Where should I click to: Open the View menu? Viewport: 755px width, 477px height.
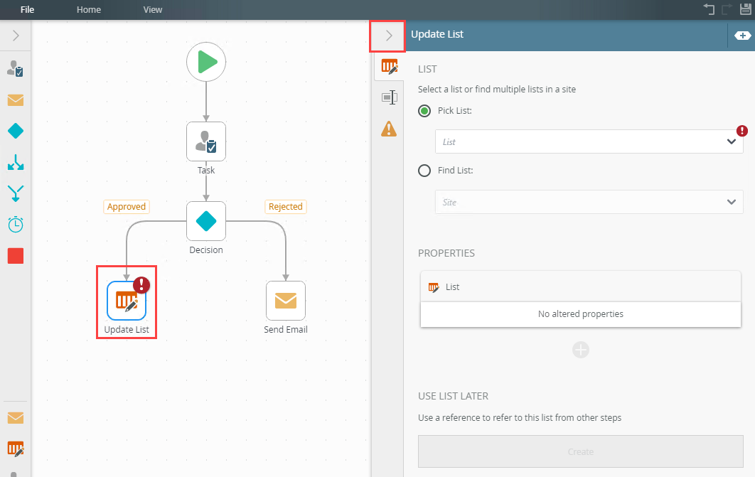coord(153,10)
